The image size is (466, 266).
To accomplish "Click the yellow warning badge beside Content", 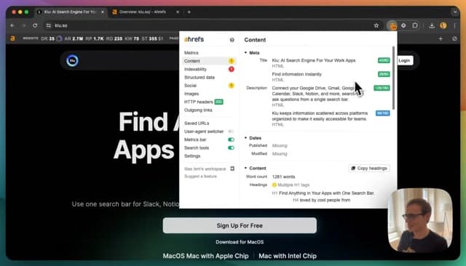I will tap(232, 61).
